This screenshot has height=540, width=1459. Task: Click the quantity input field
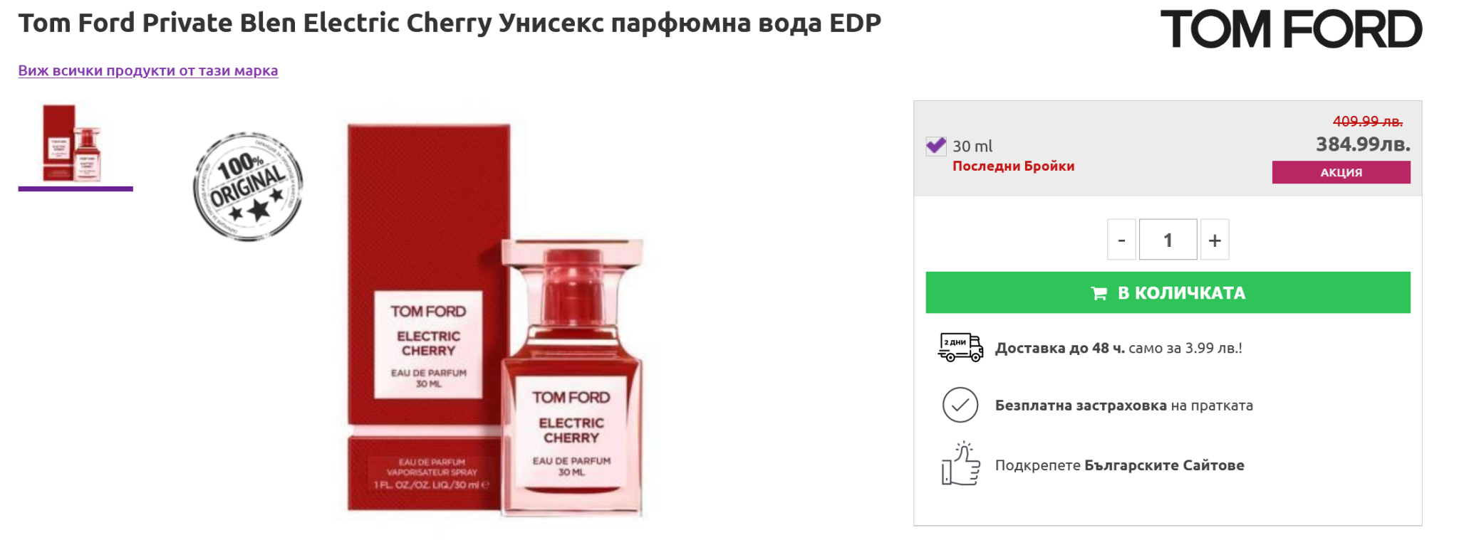click(x=1168, y=240)
